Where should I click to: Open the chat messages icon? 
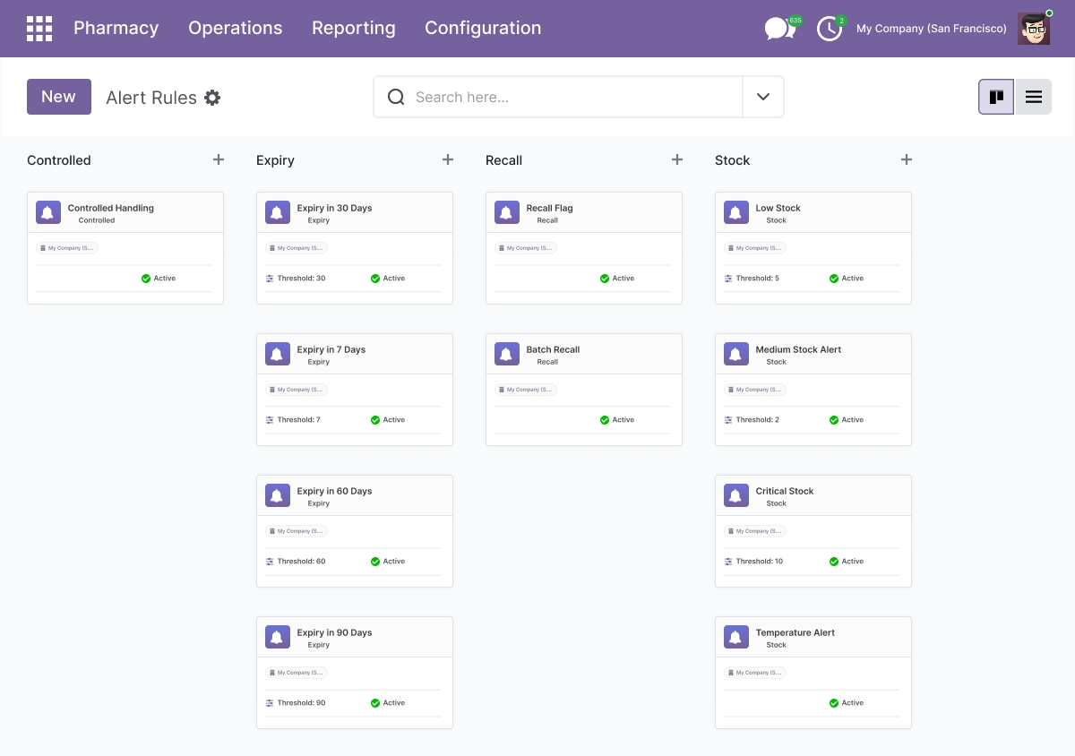click(780, 29)
